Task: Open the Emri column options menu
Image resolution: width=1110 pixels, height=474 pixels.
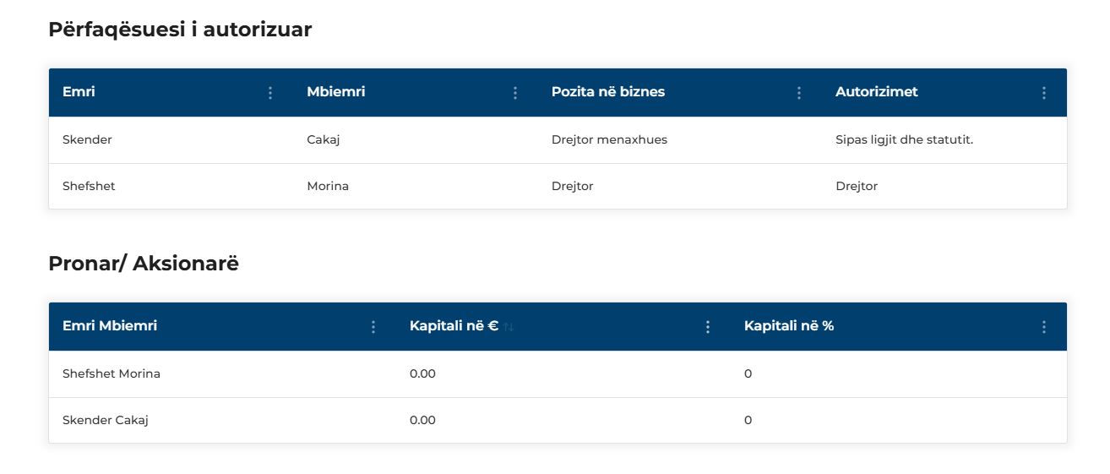Action: coord(270,93)
